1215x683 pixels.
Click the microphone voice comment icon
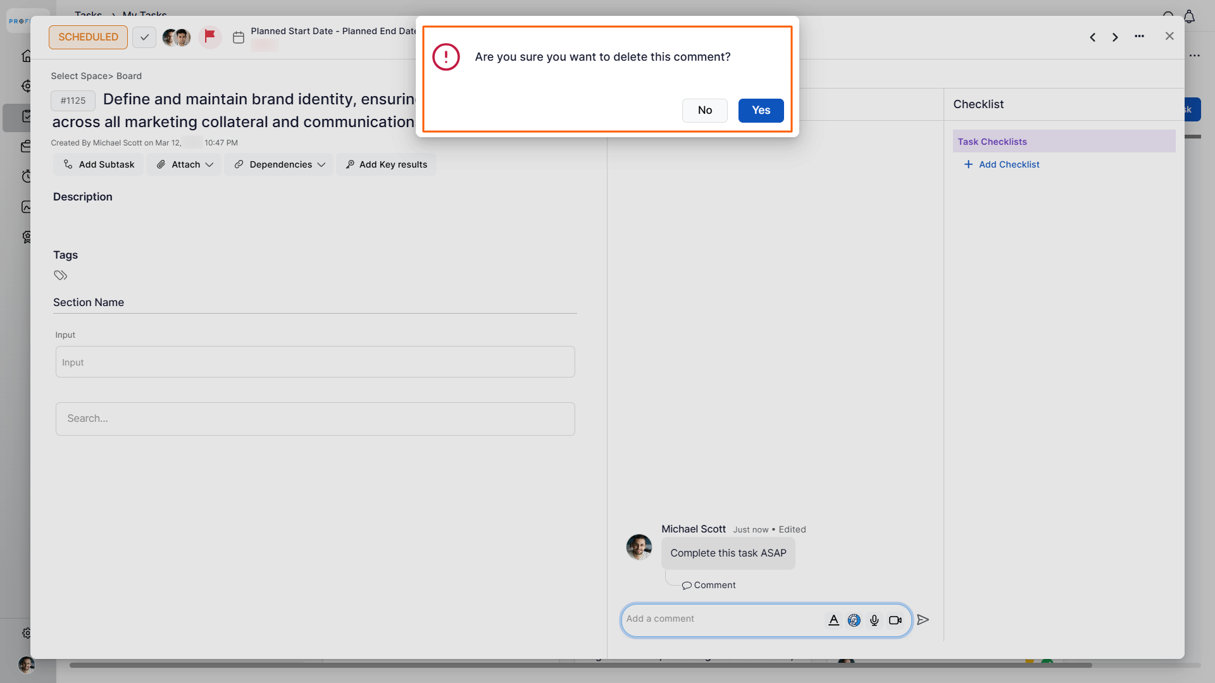875,620
